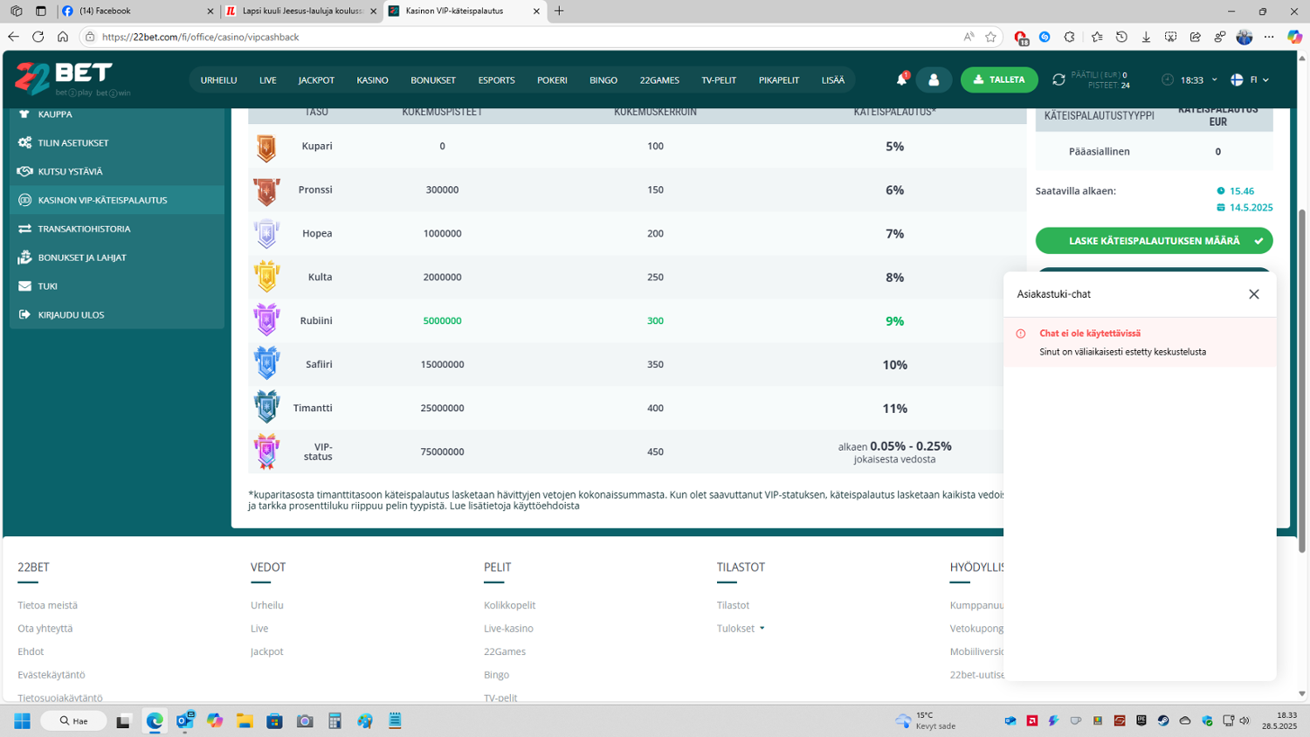
Task: Click the Kulta gold badge icon
Action: 266,277
